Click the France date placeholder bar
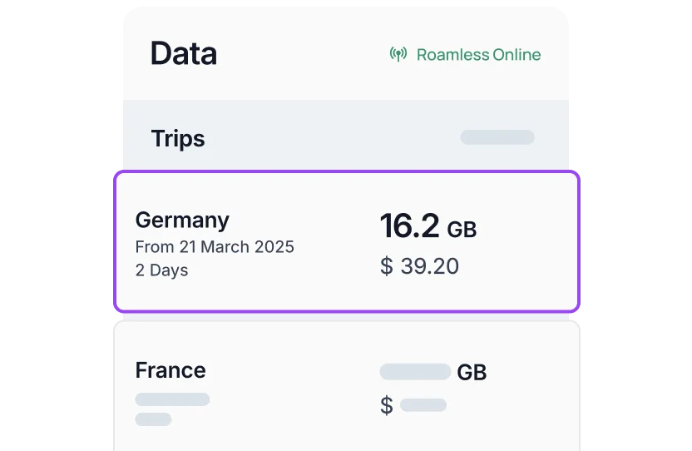The width and height of the screenshot is (692, 451). [172, 399]
